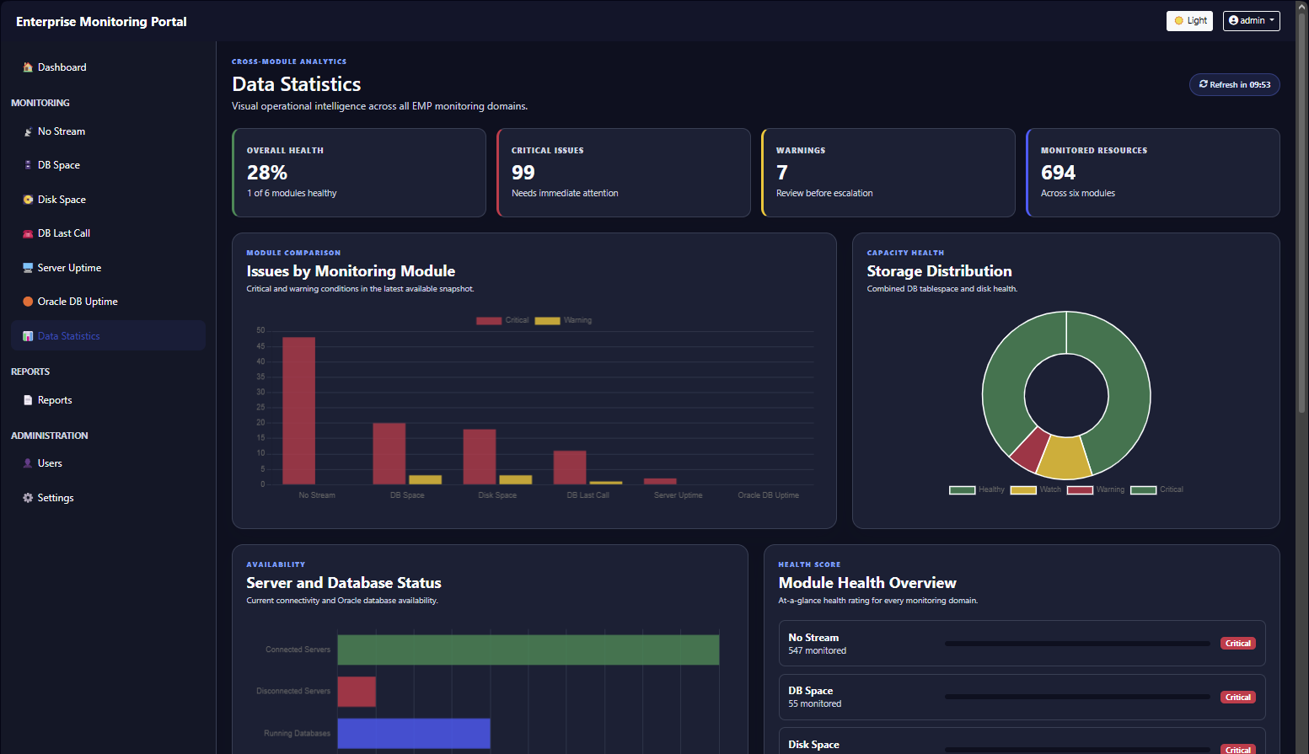Click the yellow Watch donut segment
Viewport: 1309px width, 754px height.
(x=1064, y=457)
